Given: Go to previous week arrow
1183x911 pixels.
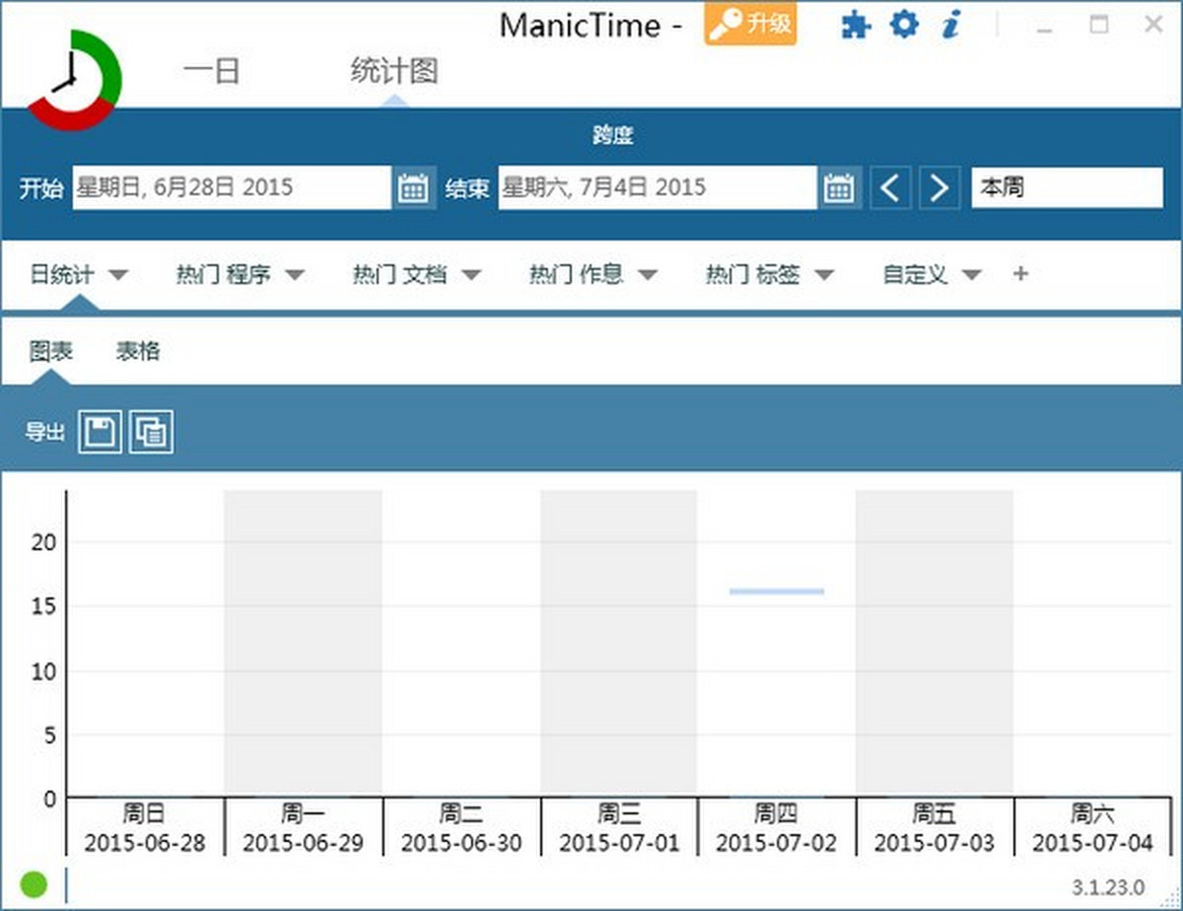Looking at the screenshot, I should 890,187.
